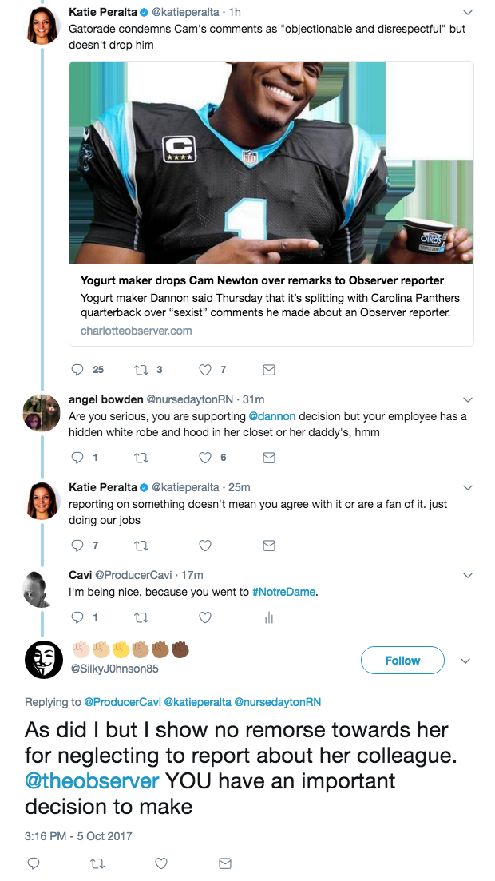Reply to the SilkyJ0hnson85 main tweet
The width and height of the screenshot is (495, 881).
point(34,863)
